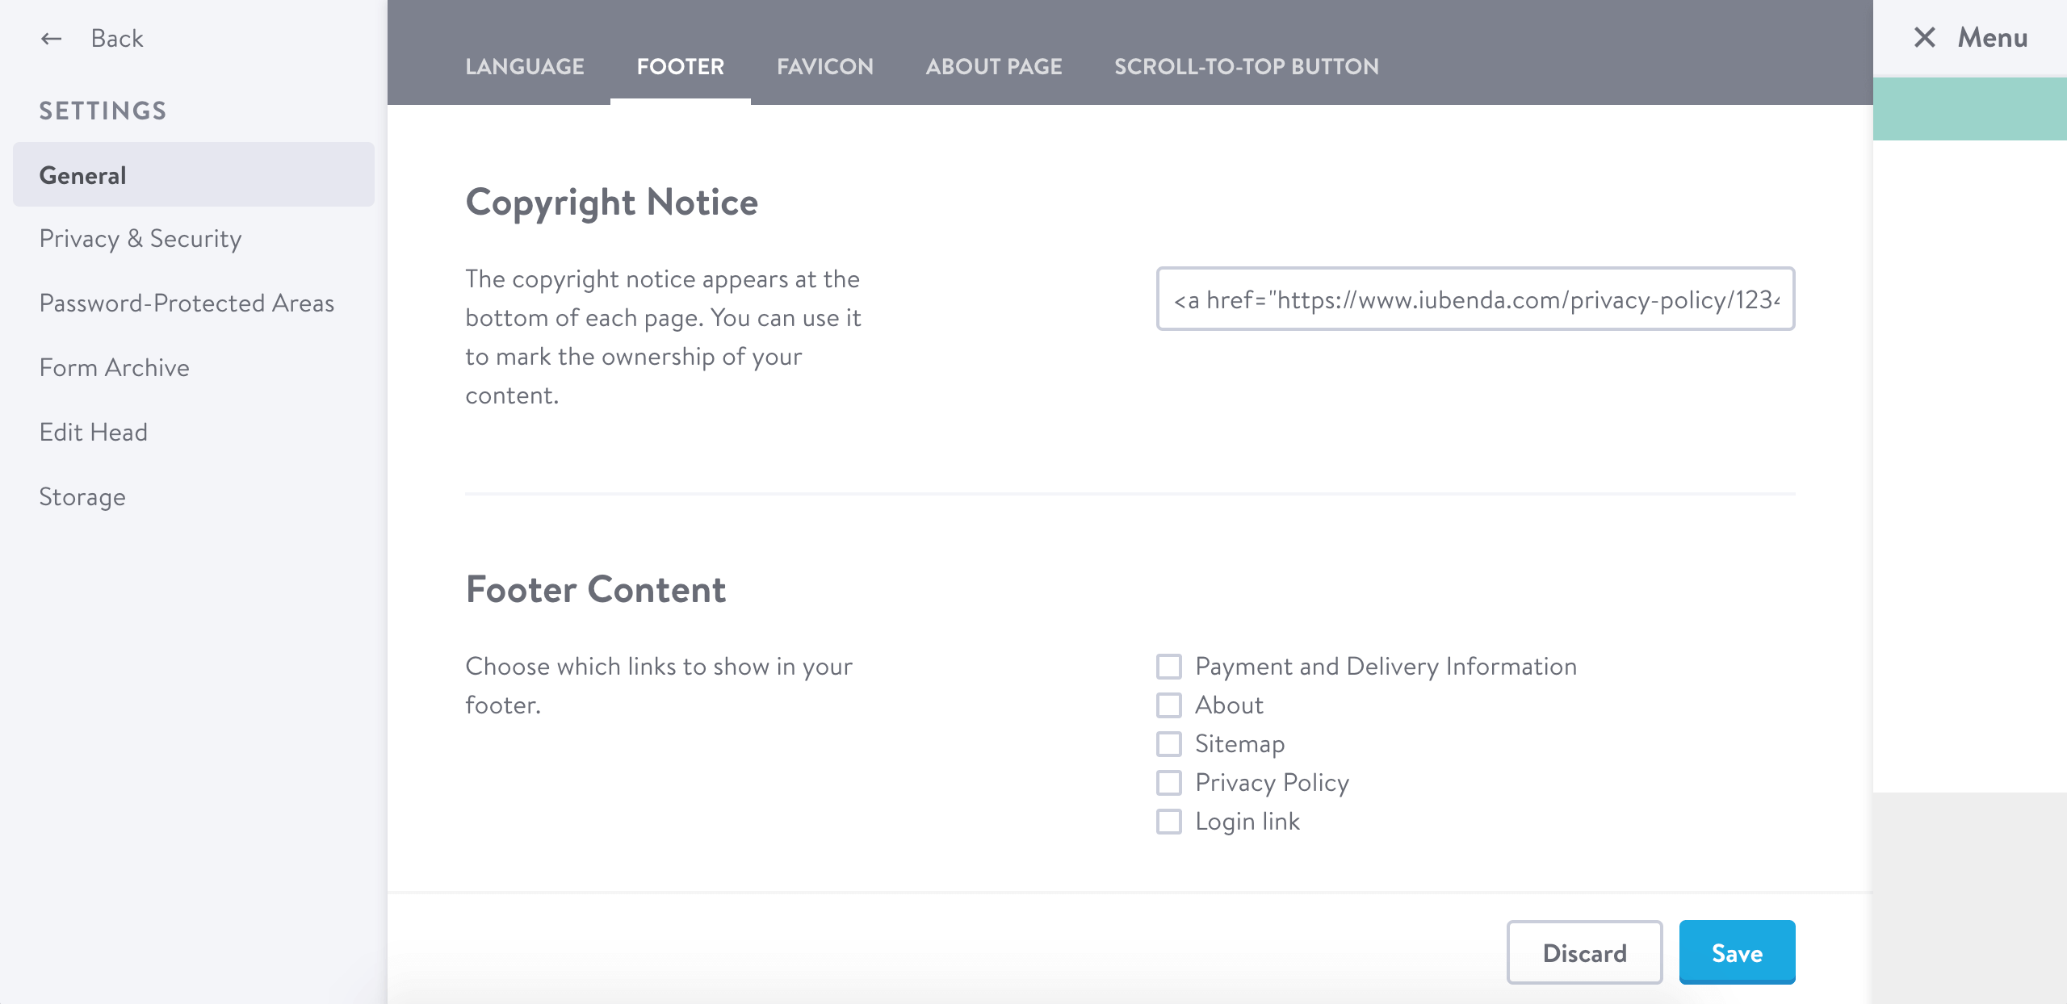This screenshot has height=1004, width=2067.
Task: Open the Storage settings page
Action: pos(82,497)
